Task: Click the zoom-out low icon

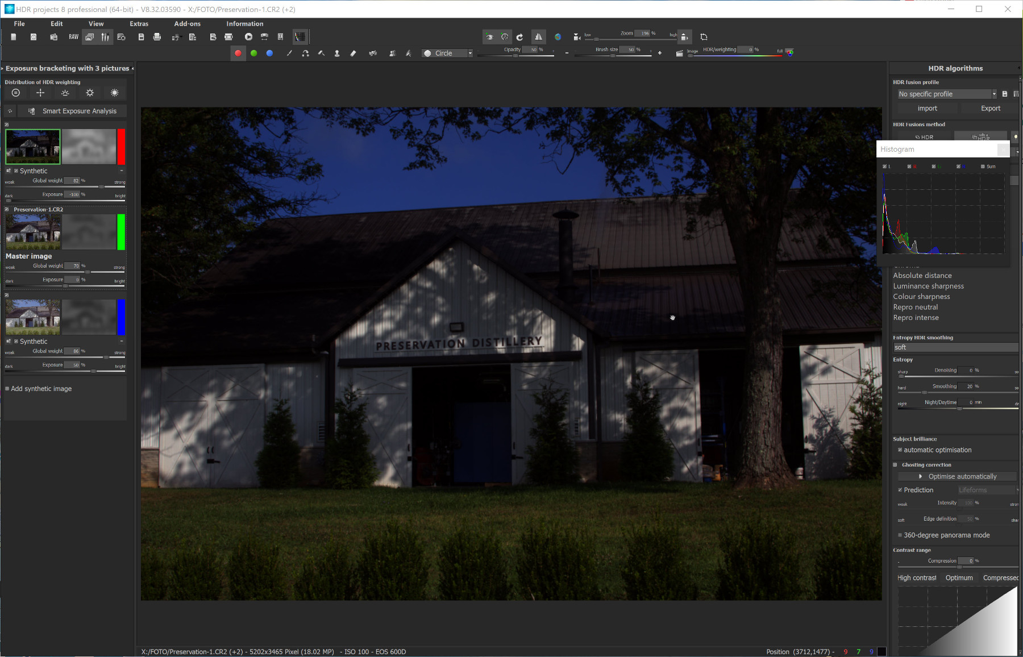Action: pyautogui.click(x=577, y=37)
